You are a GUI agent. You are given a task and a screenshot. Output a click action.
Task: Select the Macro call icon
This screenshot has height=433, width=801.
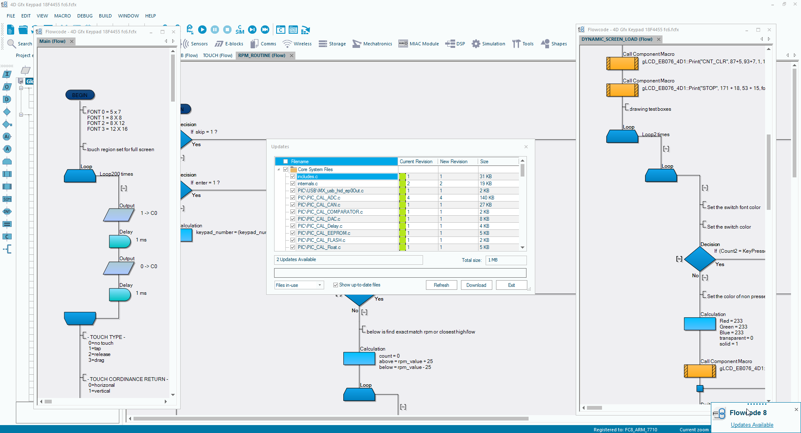click(7, 174)
